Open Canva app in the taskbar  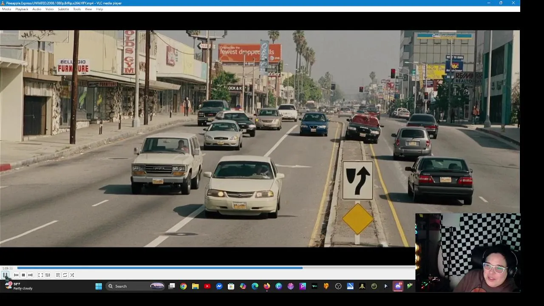278,286
